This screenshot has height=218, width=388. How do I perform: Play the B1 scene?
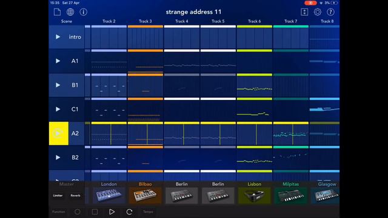point(58,85)
